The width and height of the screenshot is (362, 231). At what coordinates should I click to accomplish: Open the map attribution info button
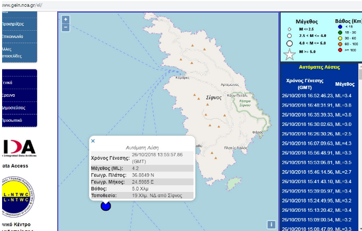click(x=271, y=225)
